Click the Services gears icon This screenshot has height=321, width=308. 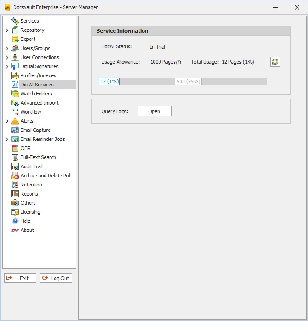coord(15,21)
